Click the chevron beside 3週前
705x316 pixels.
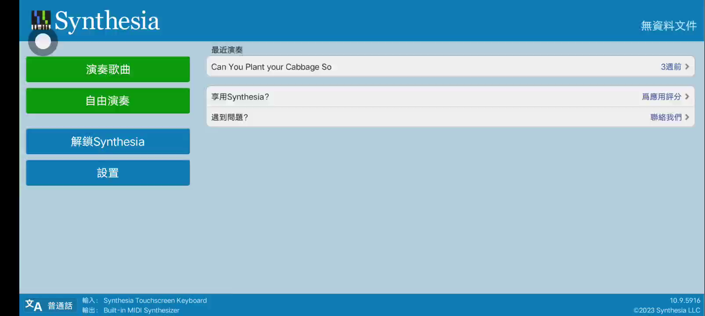(x=687, y=67)
